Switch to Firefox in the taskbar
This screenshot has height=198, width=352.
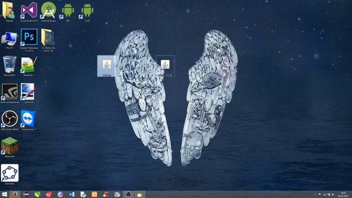(15, 194)
